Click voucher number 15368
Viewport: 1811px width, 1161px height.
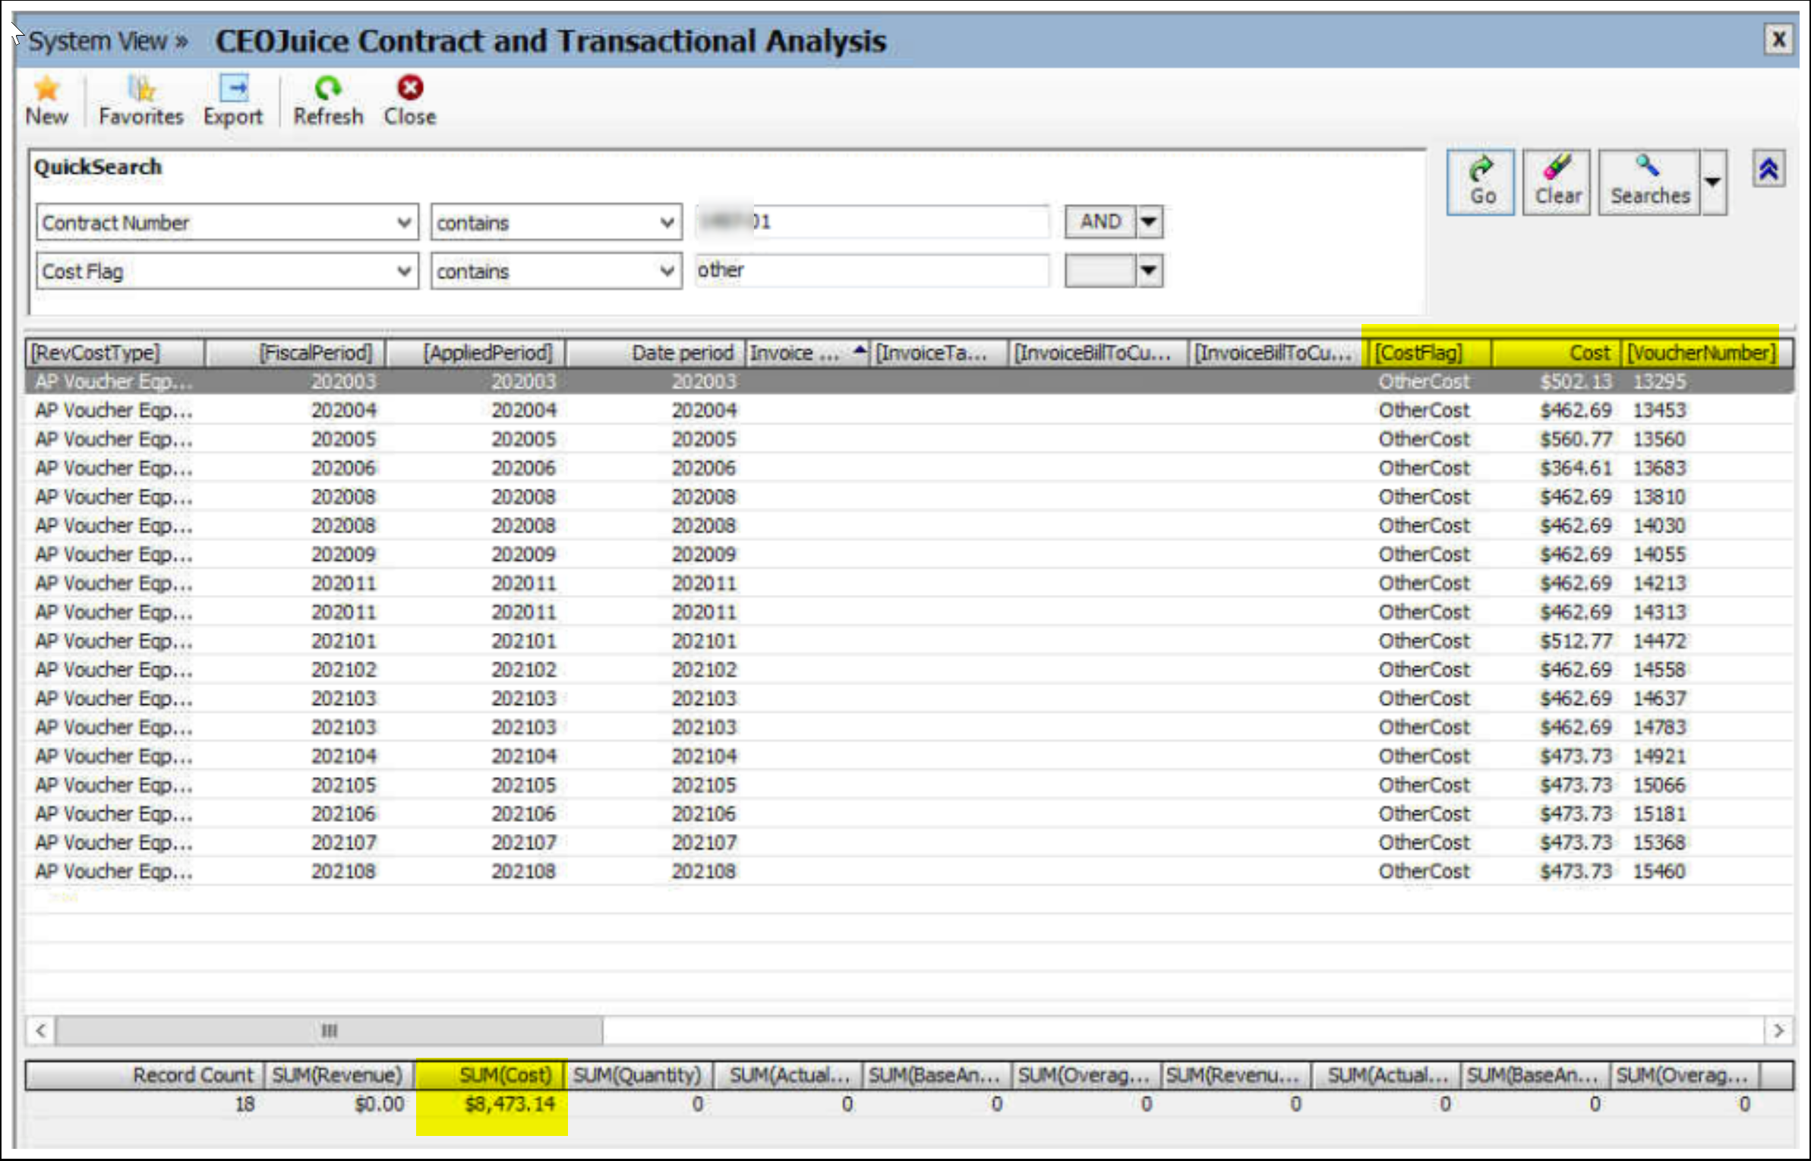pos(1659,843)
